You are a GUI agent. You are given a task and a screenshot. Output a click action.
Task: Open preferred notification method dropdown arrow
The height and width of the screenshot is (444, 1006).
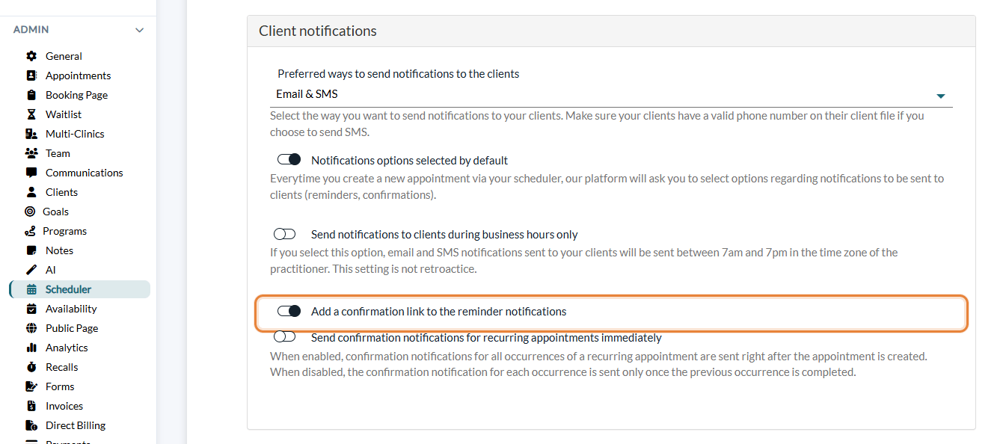941,96
